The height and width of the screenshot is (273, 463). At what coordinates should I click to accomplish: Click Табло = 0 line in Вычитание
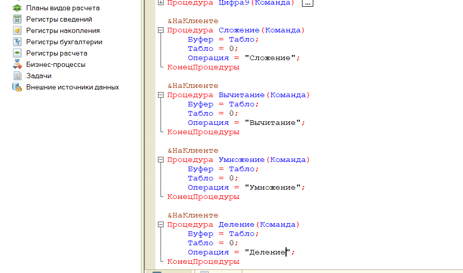coord(213,113)
